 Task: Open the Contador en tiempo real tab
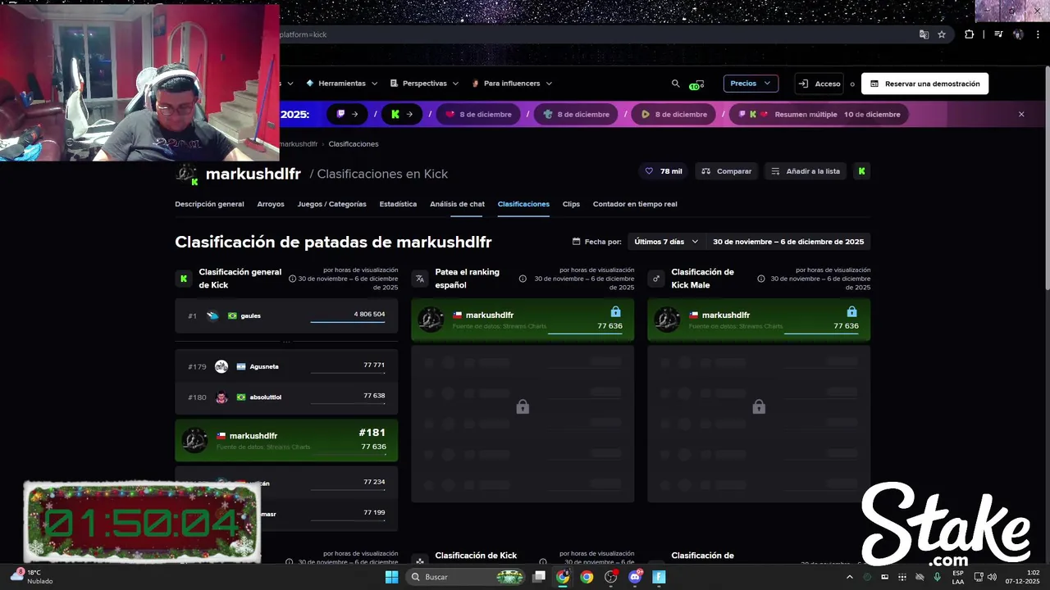635,204
